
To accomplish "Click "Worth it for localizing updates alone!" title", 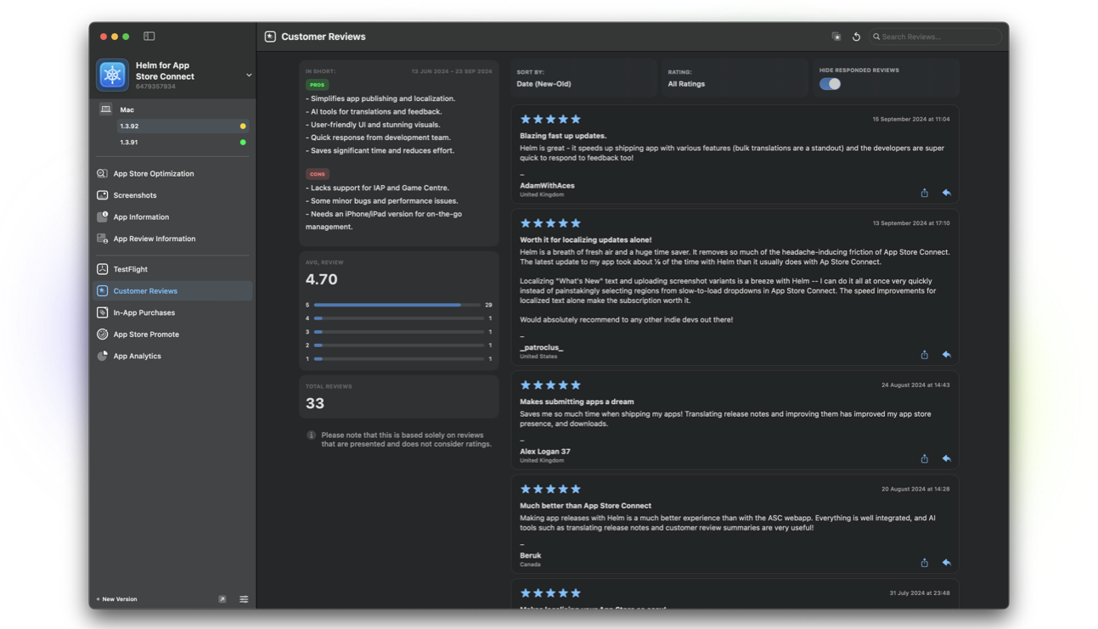I will click(586, 239).
